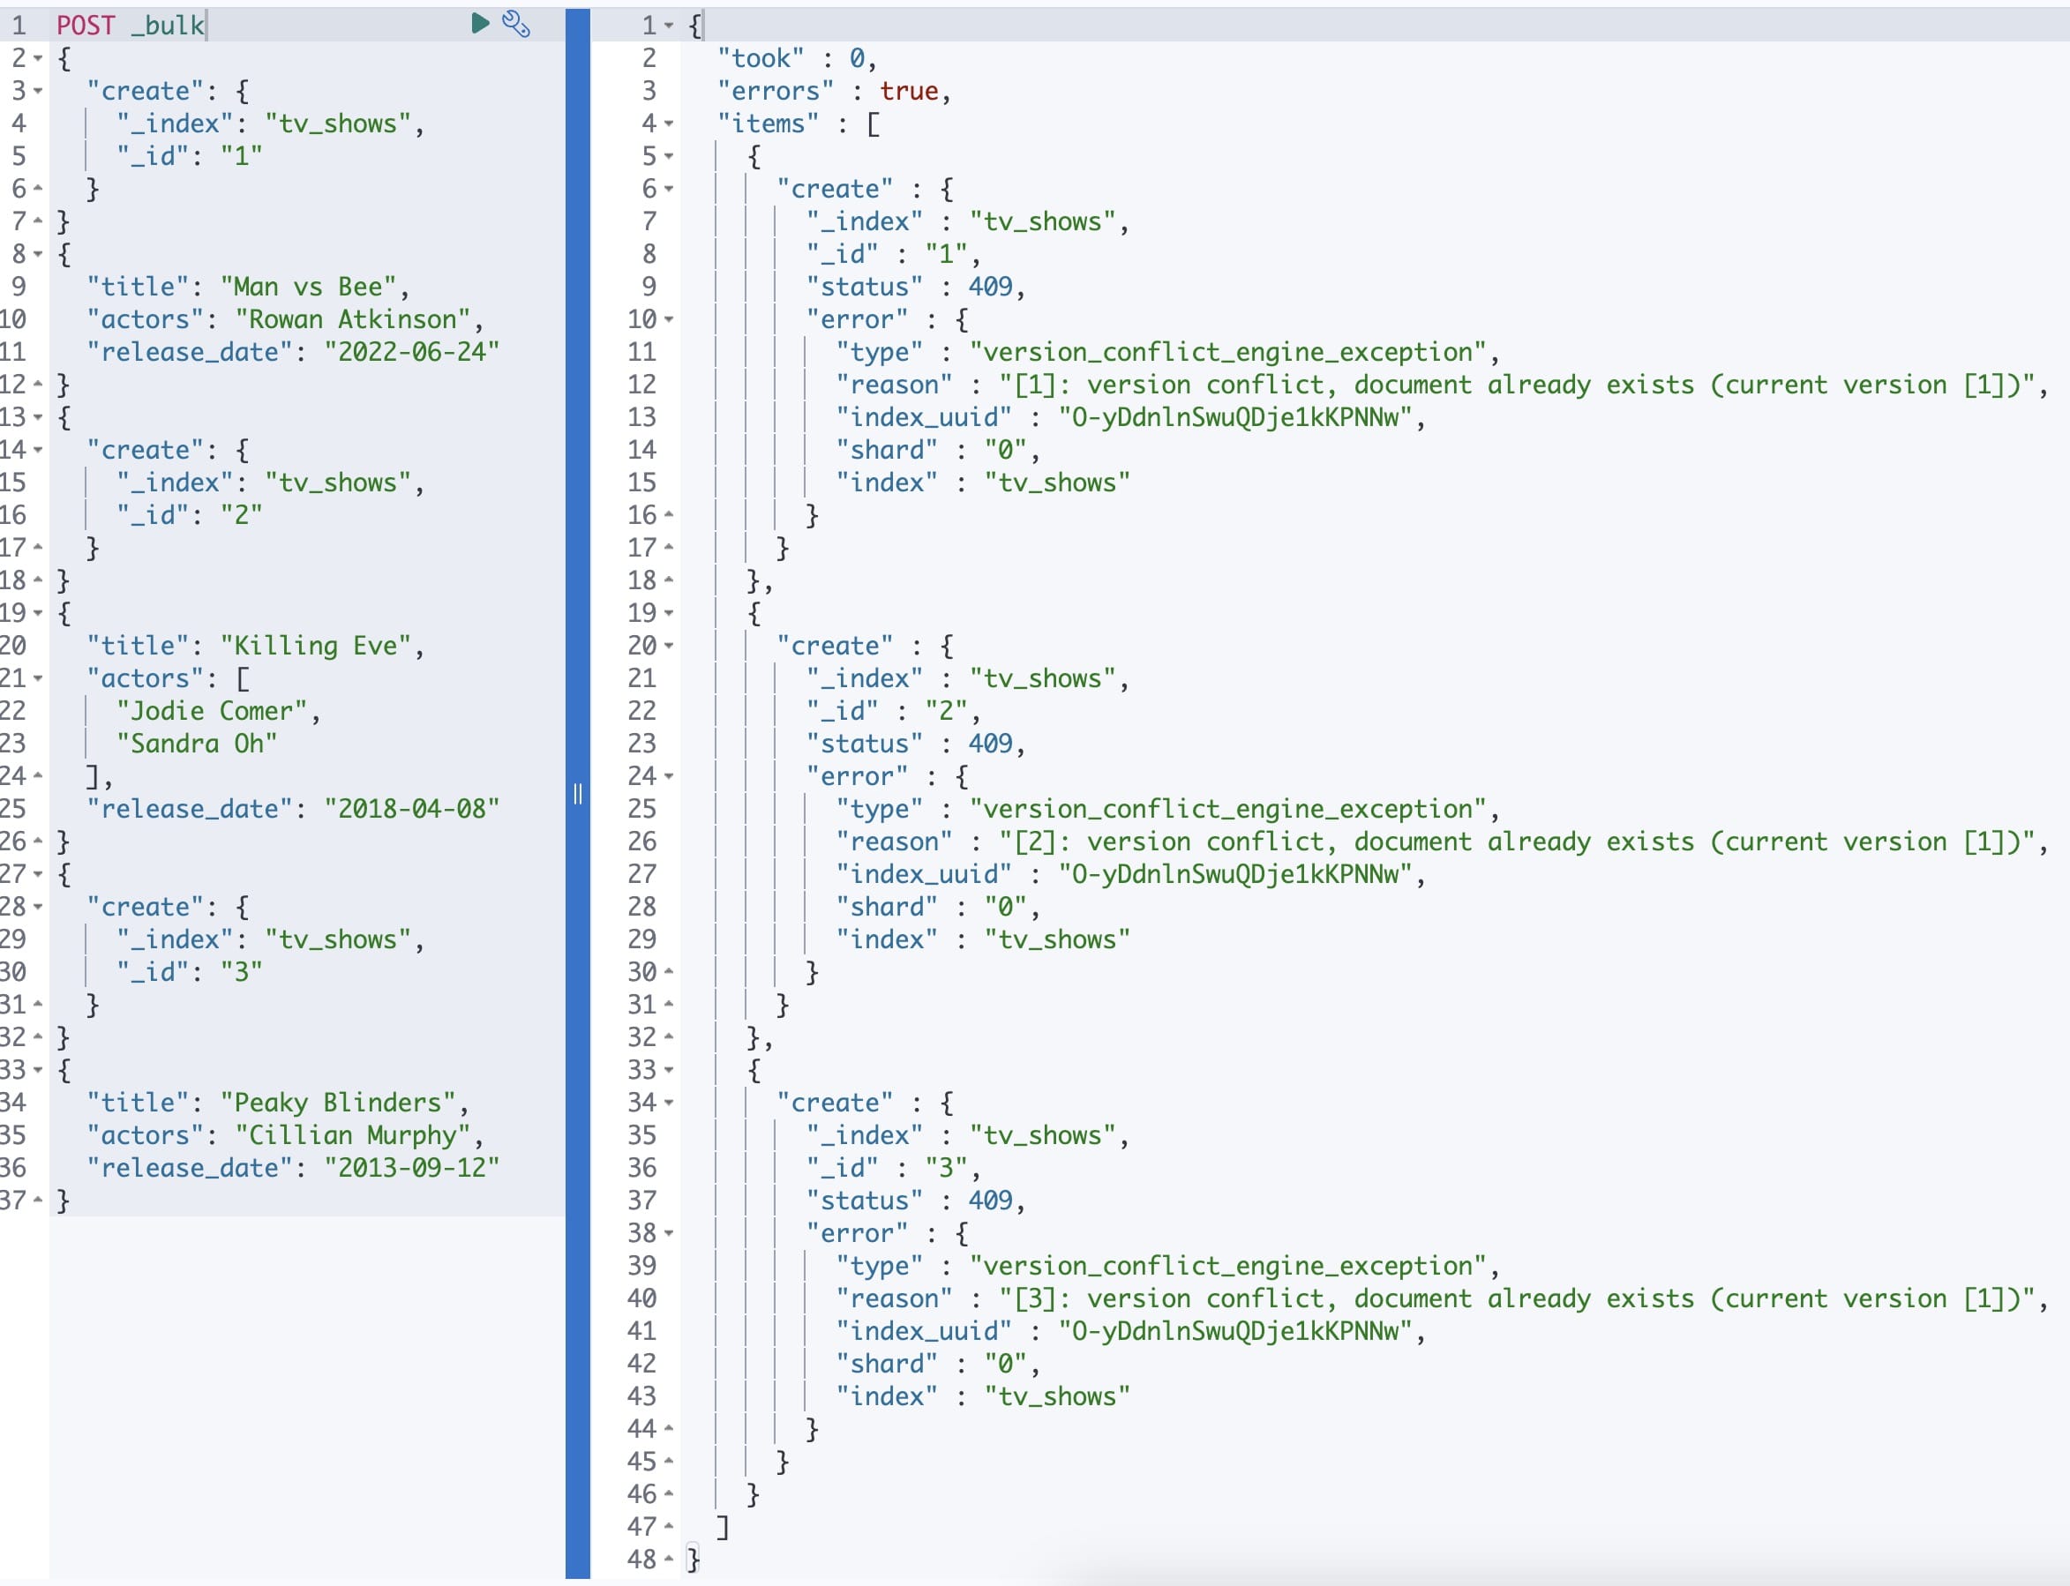The width and height of the screenshot is (2070, 1586).
Task: Click the exception type on response line 39
Action: click(1228, 1266)
